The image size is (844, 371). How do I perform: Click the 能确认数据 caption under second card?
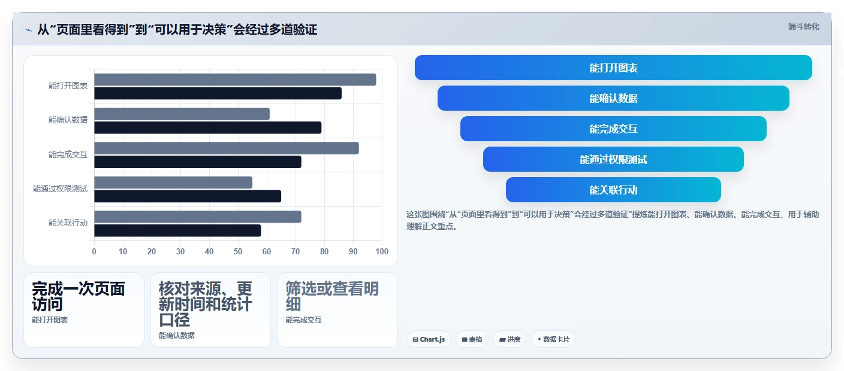[177, 336]
